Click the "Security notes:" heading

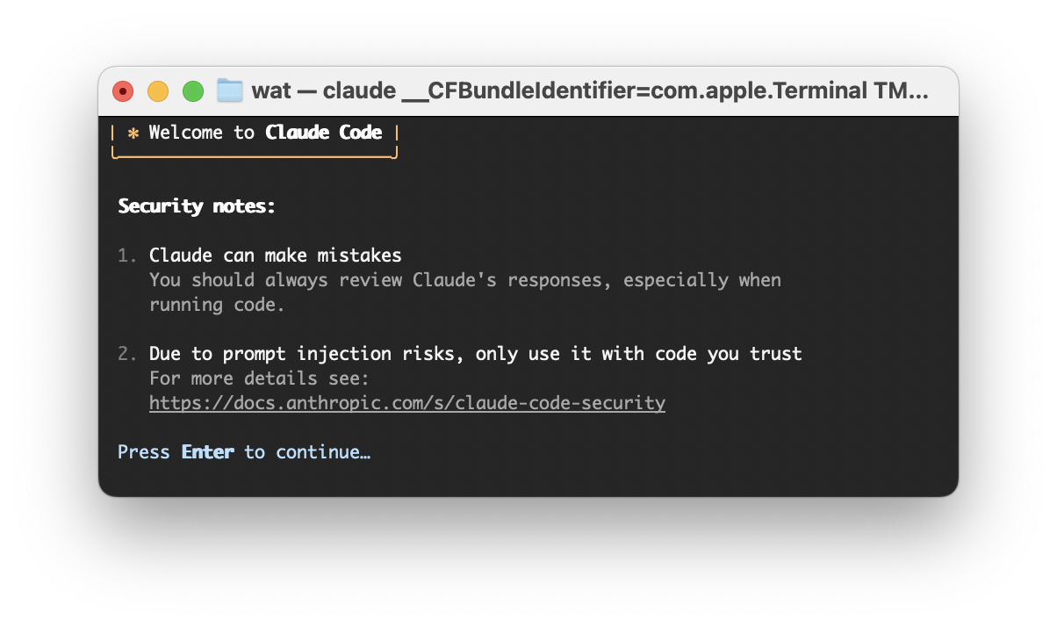click(x=197, y=206)
